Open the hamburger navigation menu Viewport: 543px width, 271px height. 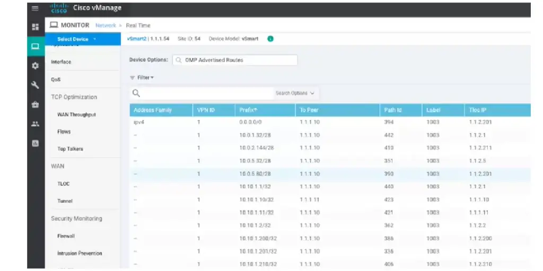coord(36,8)
